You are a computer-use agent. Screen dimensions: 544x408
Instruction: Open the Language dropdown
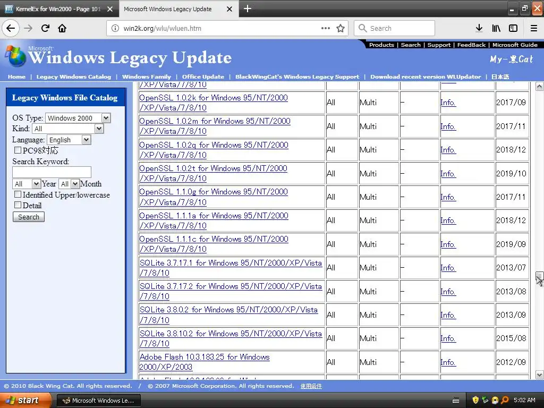[69, 140]
